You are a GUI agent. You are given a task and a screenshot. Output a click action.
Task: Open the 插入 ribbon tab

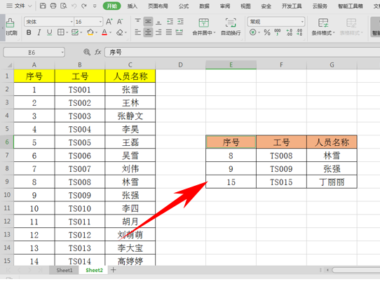coord(133,6)
